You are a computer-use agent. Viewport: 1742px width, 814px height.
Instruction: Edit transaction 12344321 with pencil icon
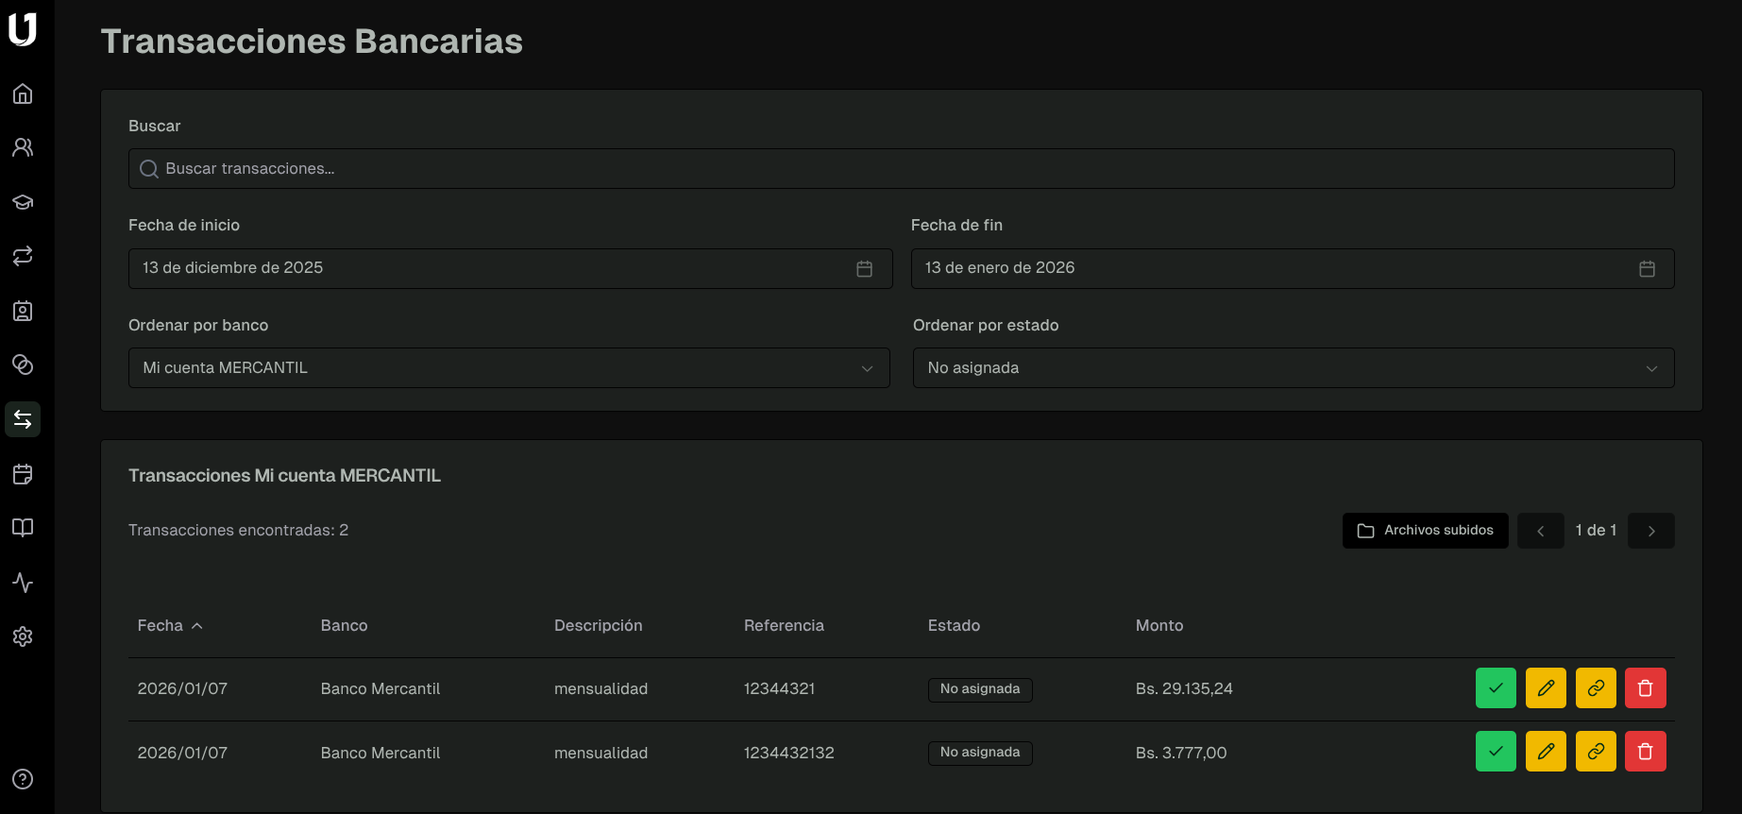[1546, 688]
